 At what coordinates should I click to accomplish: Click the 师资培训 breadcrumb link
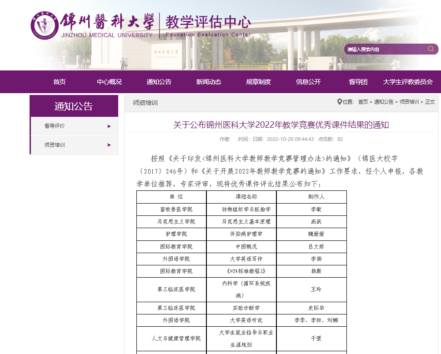(409, 102)
